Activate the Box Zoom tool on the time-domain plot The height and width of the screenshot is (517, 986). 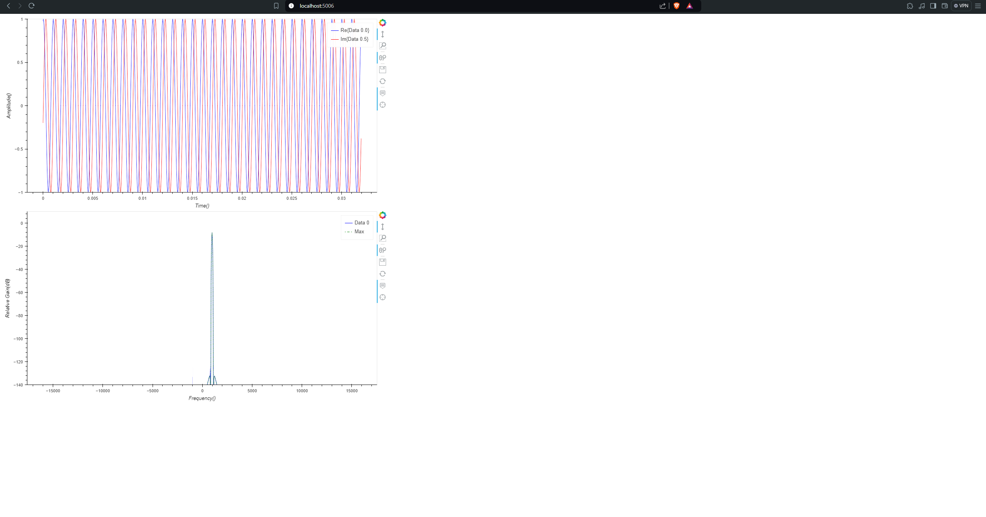pos(382,46)
